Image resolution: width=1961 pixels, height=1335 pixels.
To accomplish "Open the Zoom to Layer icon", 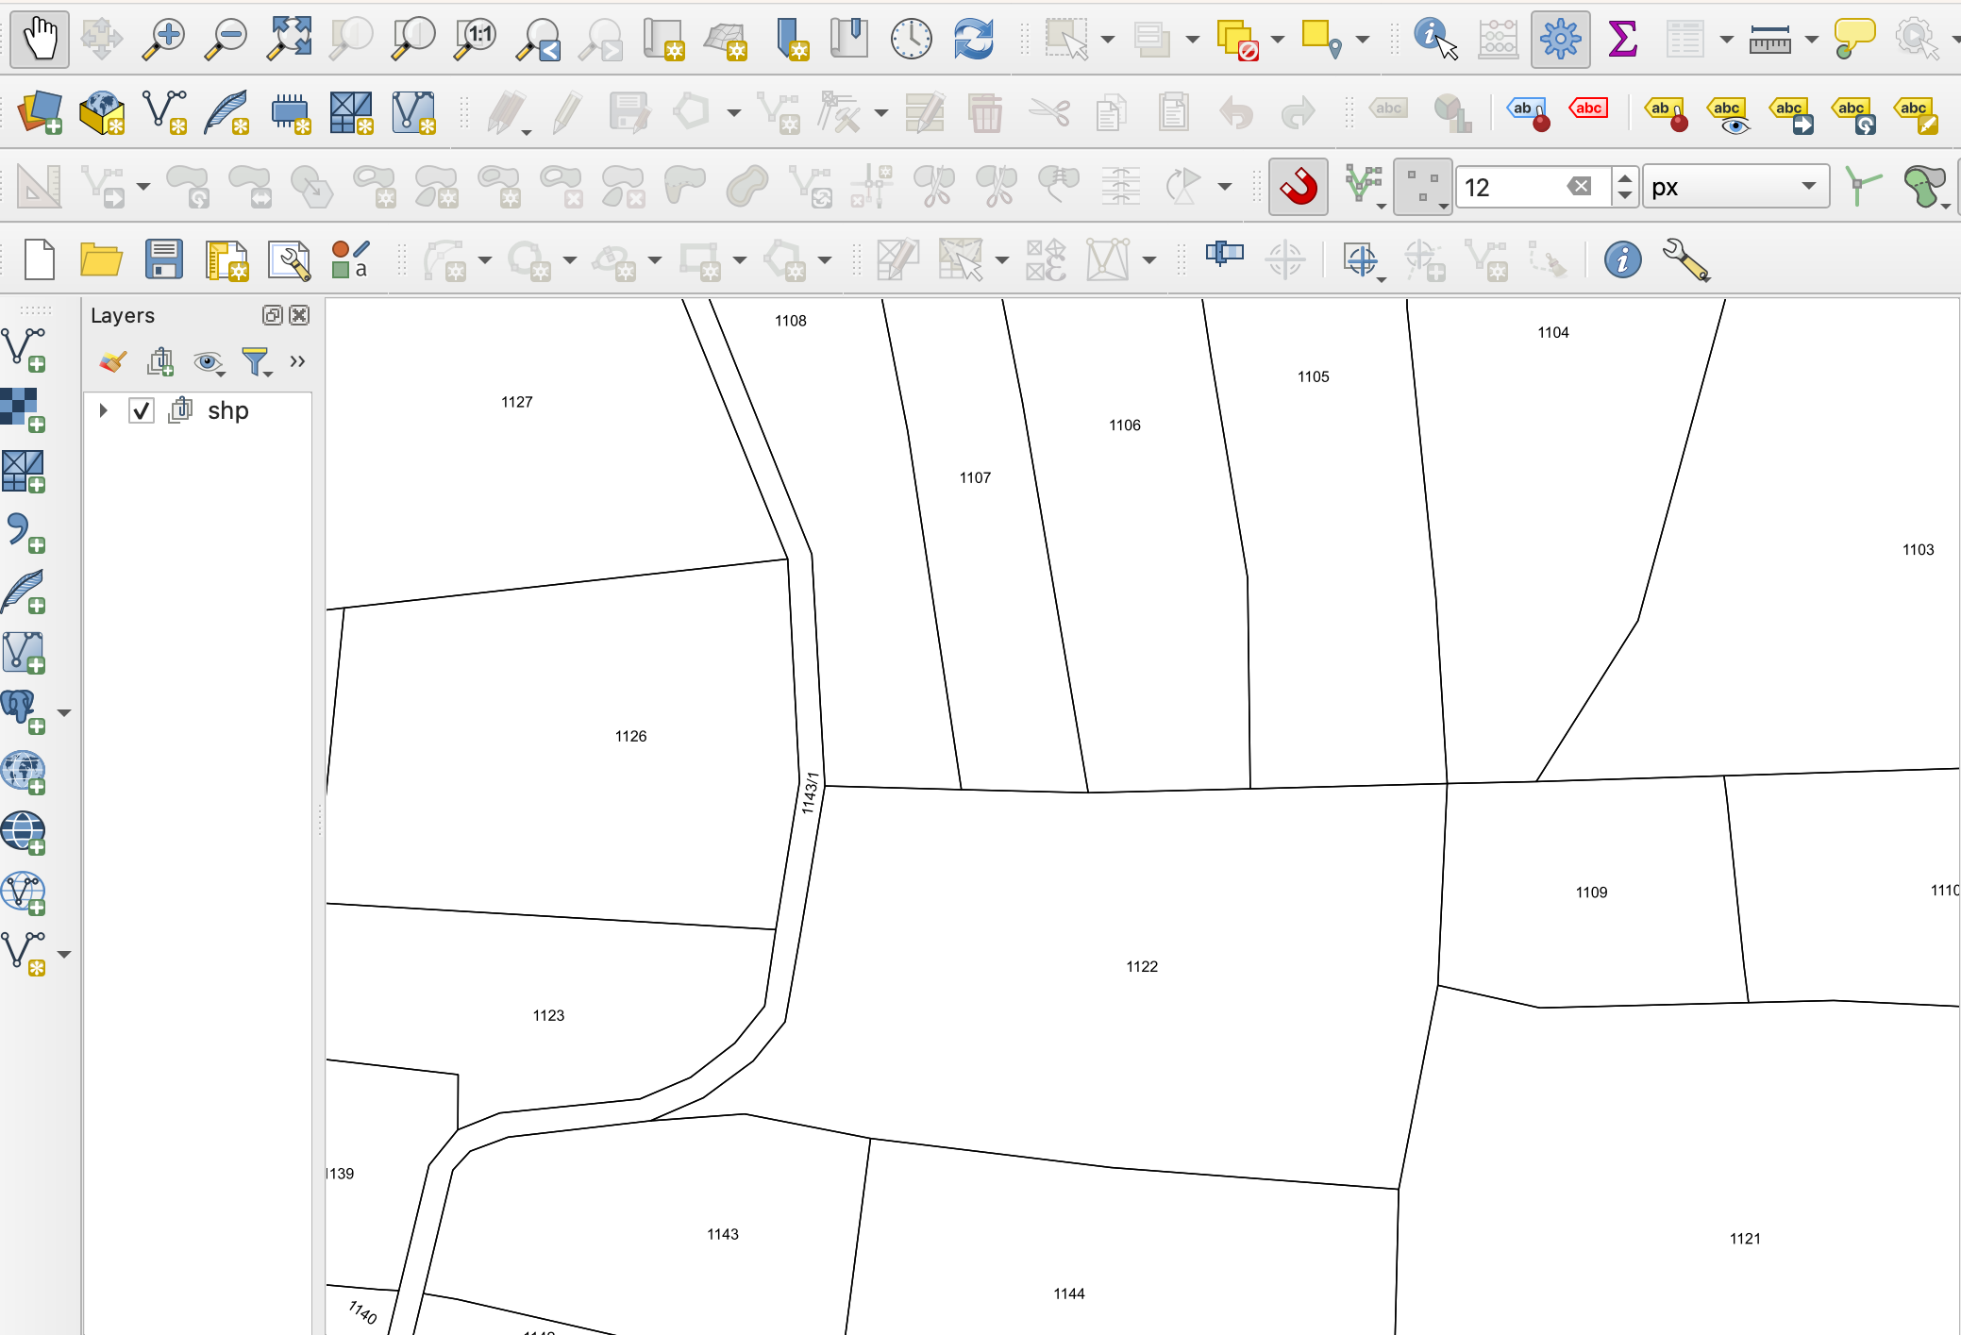I will (x=413, y=39).
